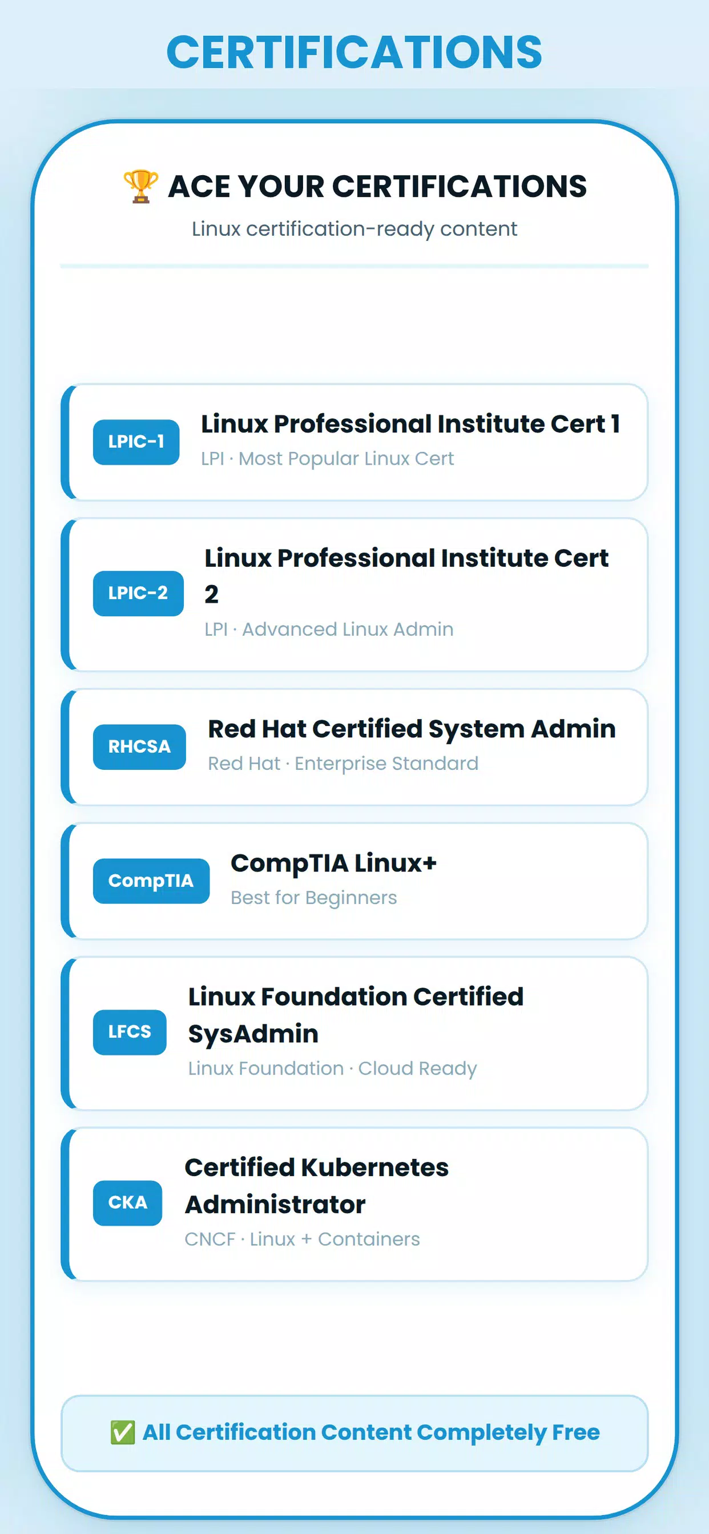709x1534 pixels.
Task: Tap the LPIC-2 badge
Action: coord(138,593)
